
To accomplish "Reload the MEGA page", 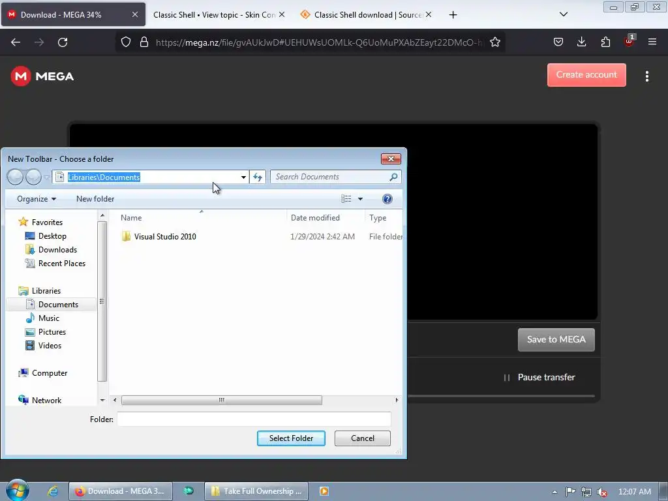I will click(63, 42).
